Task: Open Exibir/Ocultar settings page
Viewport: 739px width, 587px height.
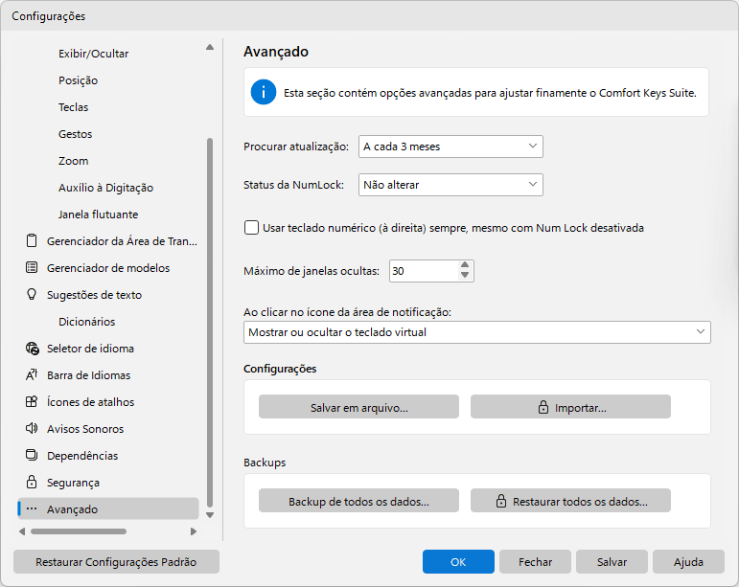Action: [93, 54]
